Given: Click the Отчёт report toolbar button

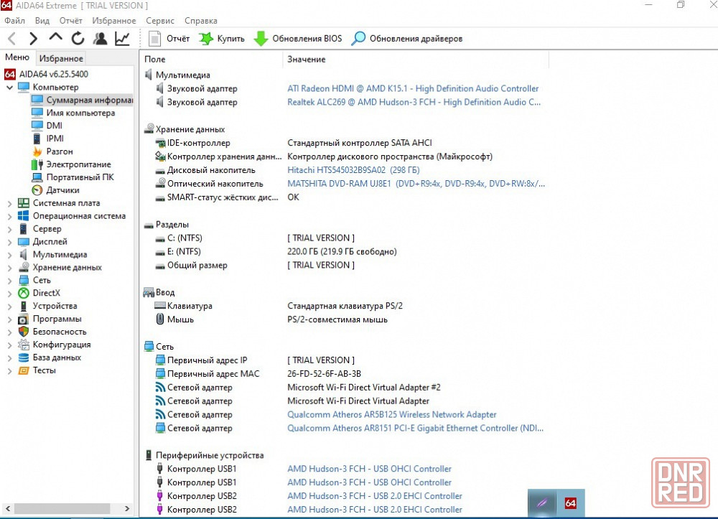Looking at the screenshot, I should click(169, 38).
